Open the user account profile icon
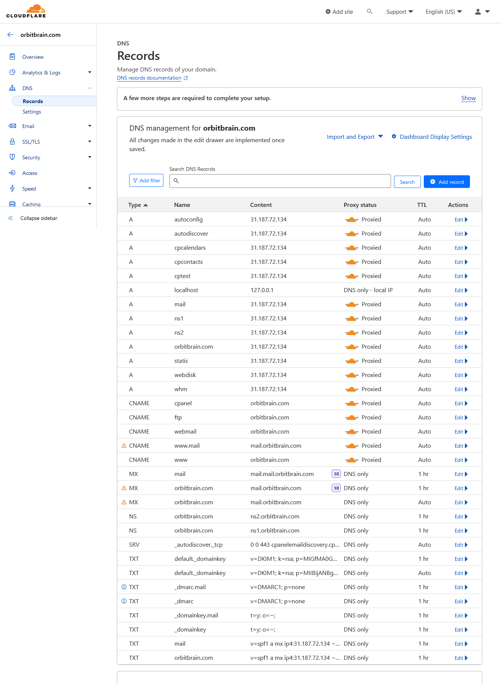 tap(478, 12)
